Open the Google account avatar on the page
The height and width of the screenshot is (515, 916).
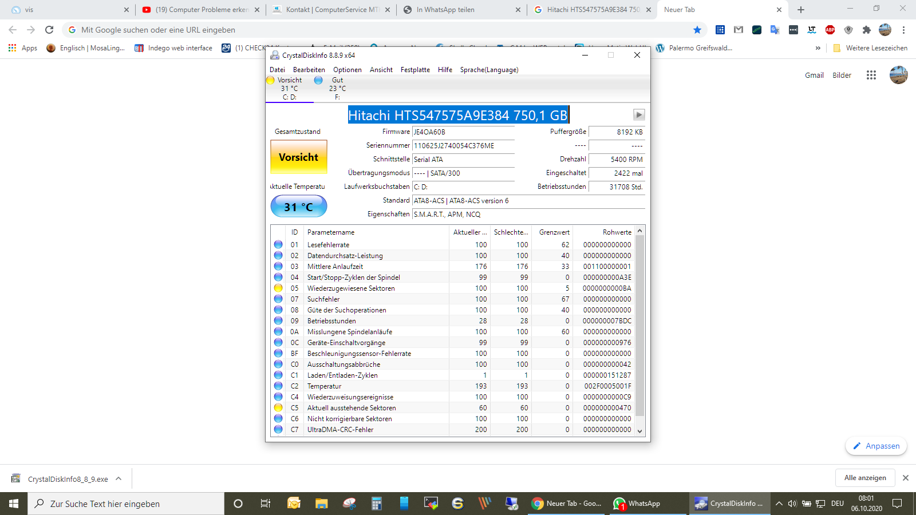[899, 75]
